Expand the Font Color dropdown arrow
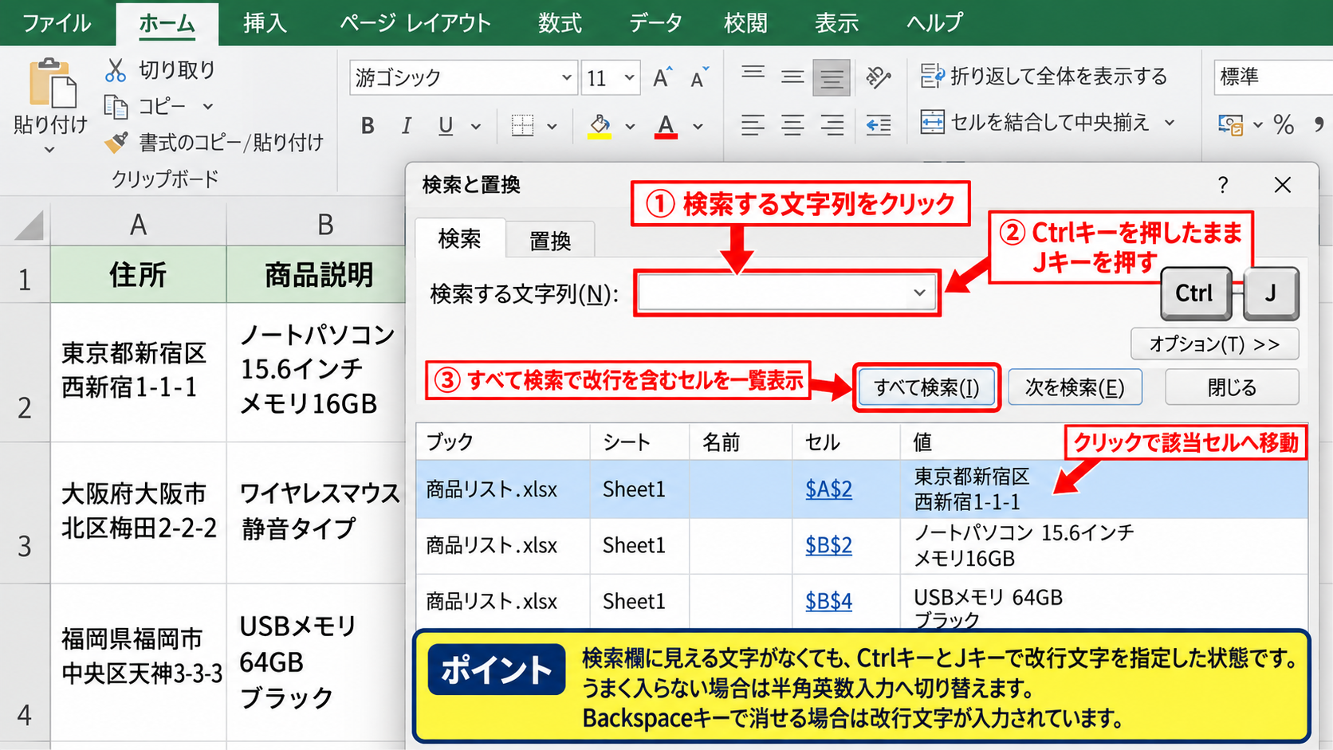Image resolution: width=1333 pixels, height=750 pixels. [698, 126]
